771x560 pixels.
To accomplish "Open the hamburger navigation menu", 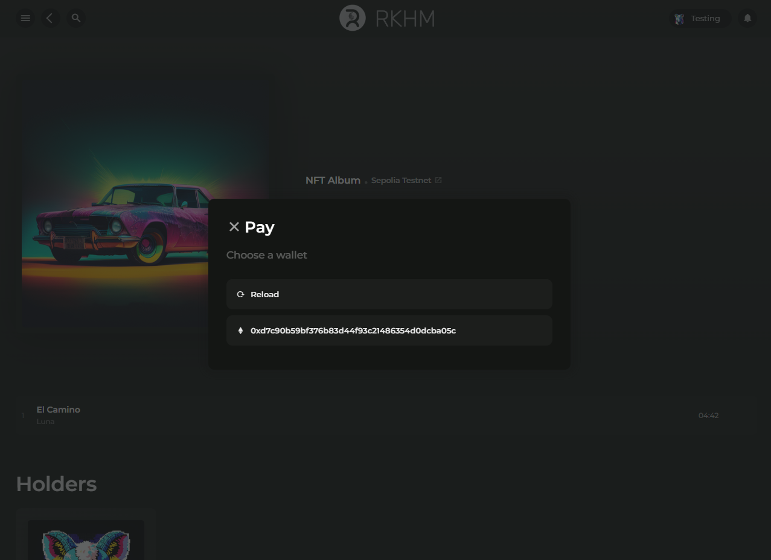I will 25,18.
